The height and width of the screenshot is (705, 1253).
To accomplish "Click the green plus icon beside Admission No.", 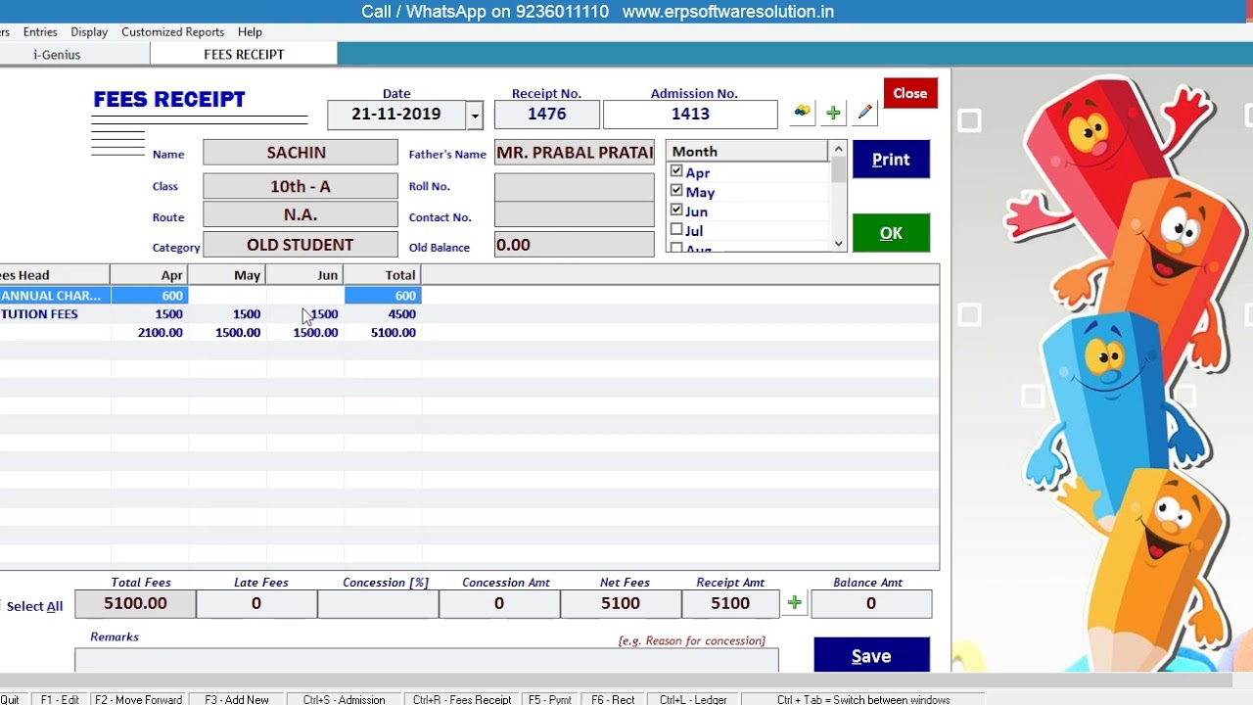I will click(833, 113).
